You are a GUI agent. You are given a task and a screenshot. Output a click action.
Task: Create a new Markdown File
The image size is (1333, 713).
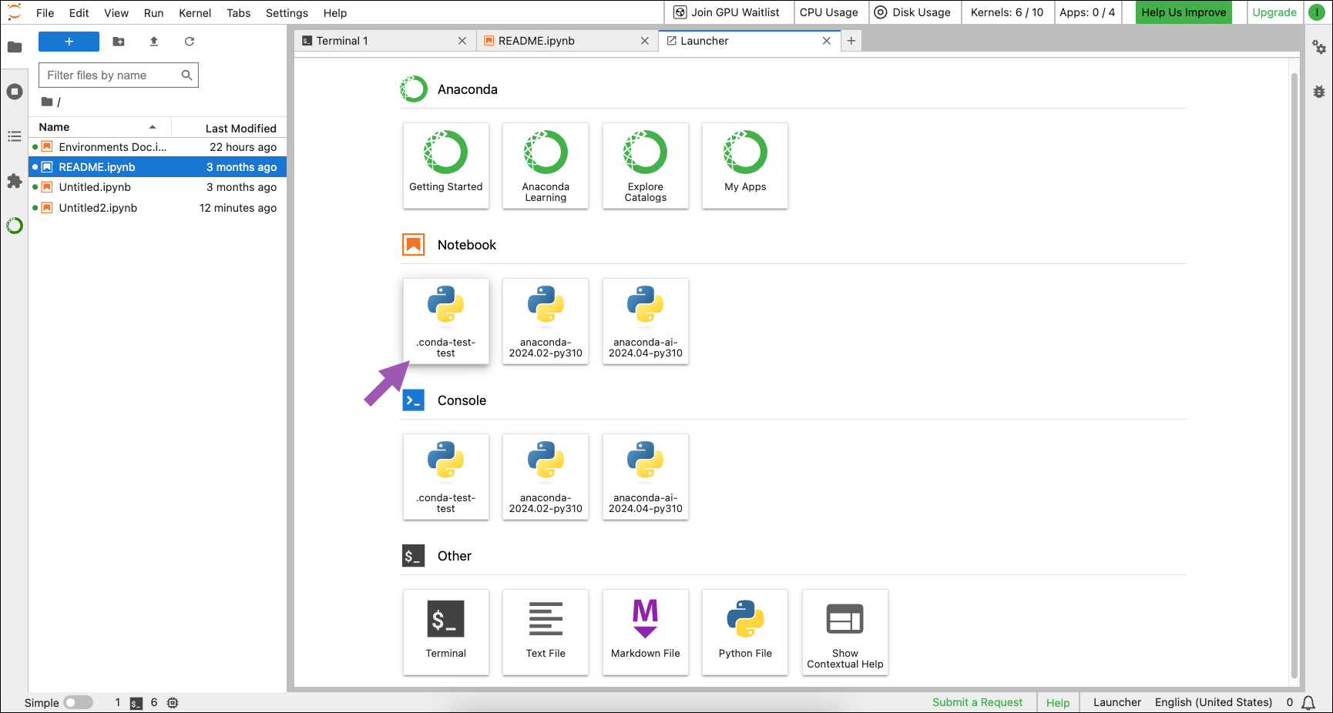[646, 632]
